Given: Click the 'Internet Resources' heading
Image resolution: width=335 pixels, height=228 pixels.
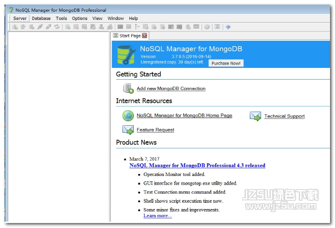Looking at the screenshot, I should [144, 101].
